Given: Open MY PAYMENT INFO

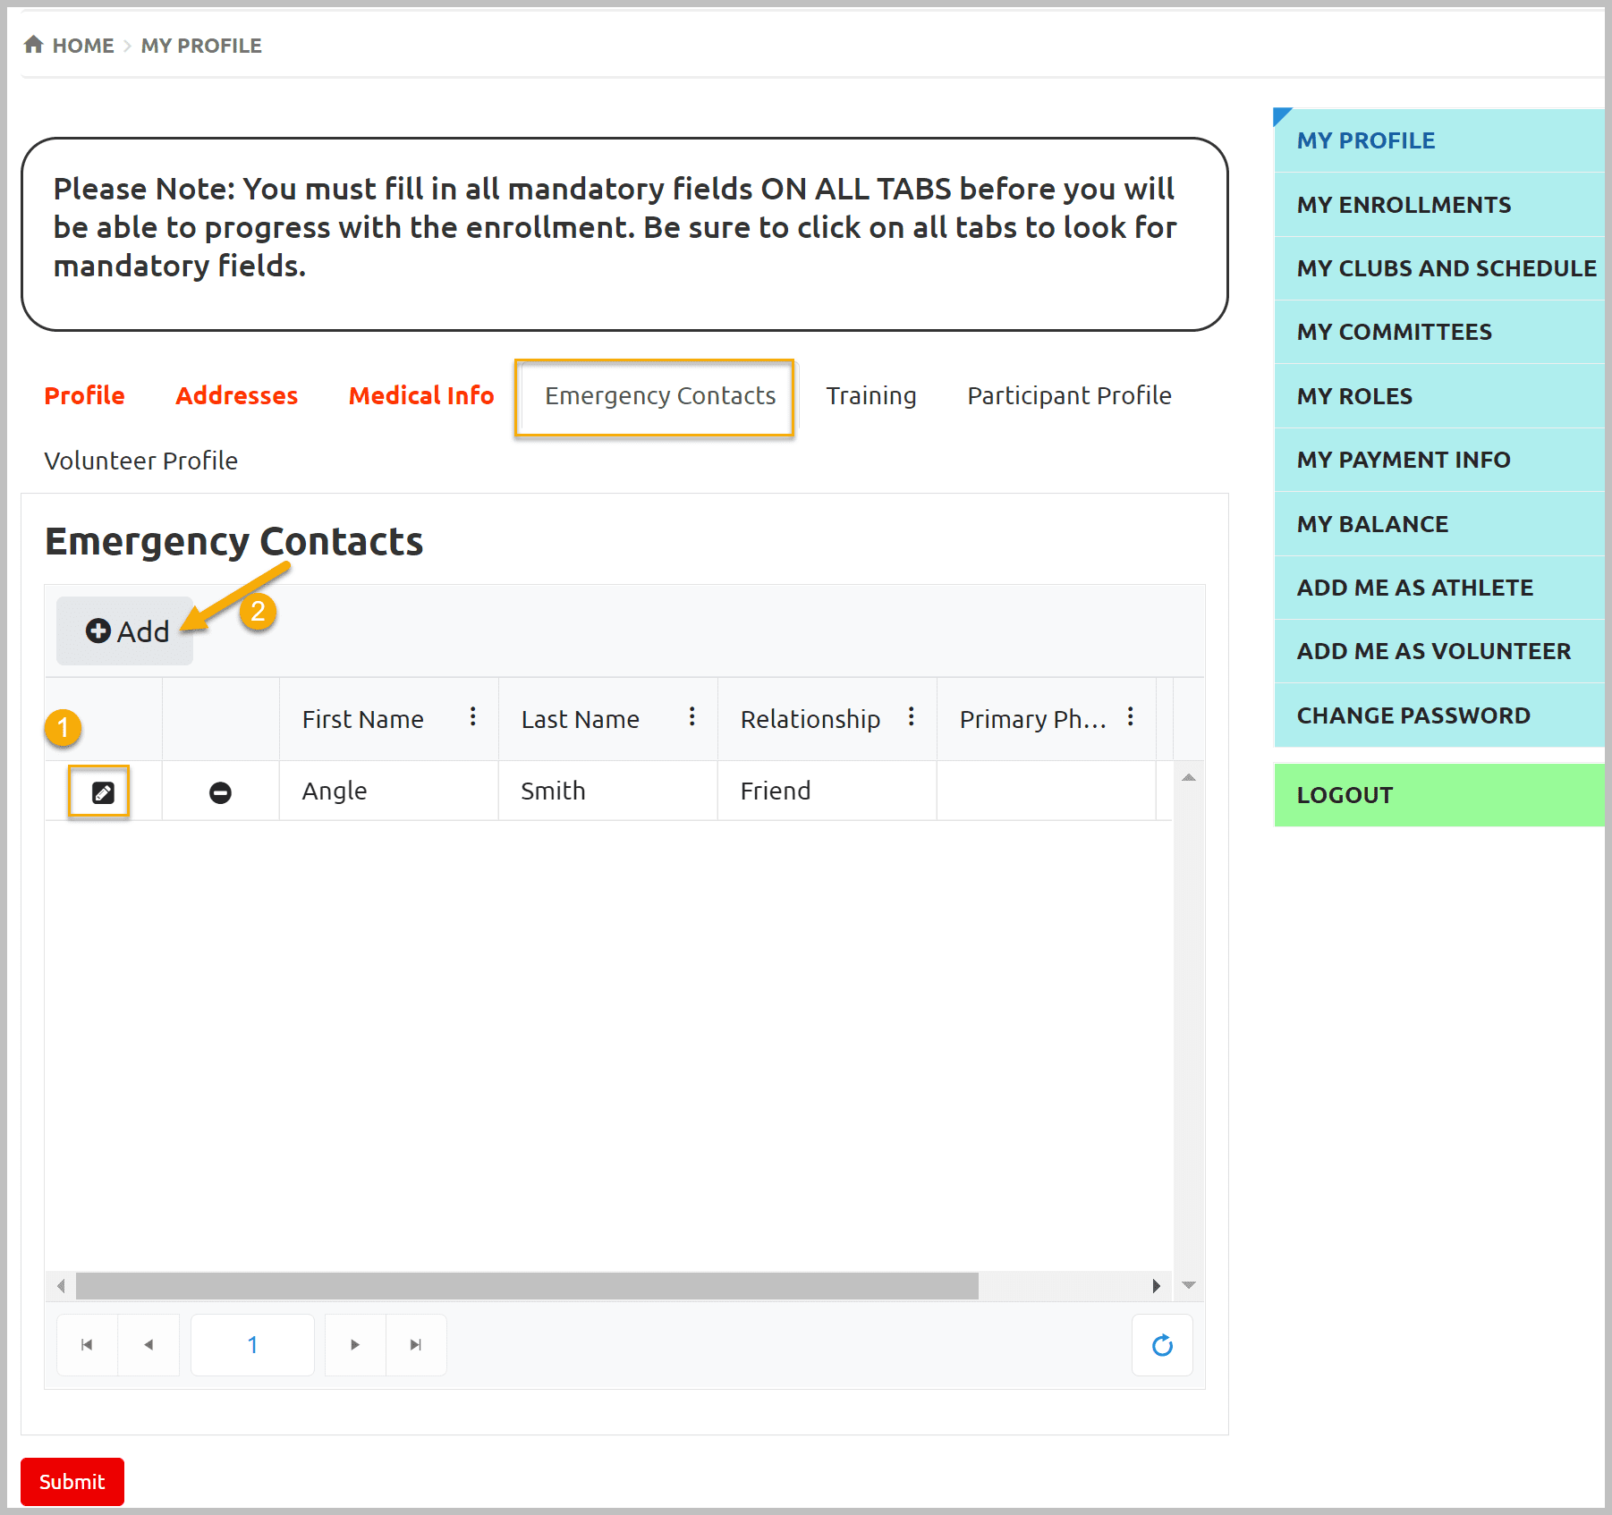Looking at the screenshot, I should 1438,460.
